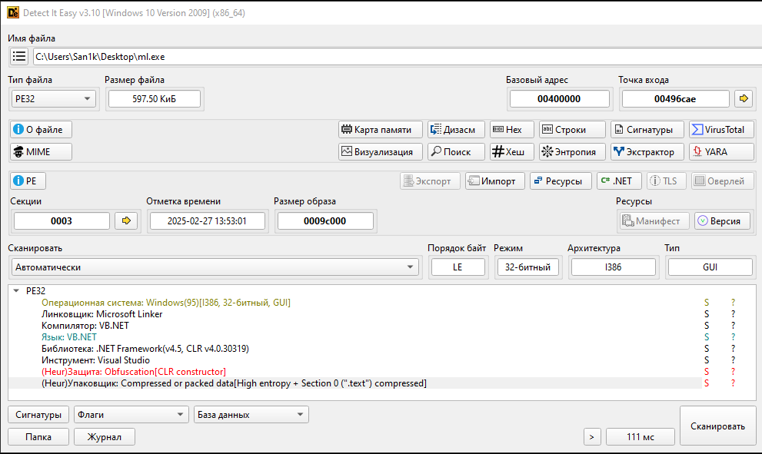Show MIME information for ml.exe

pyautogui.click(x=41, y=151)
